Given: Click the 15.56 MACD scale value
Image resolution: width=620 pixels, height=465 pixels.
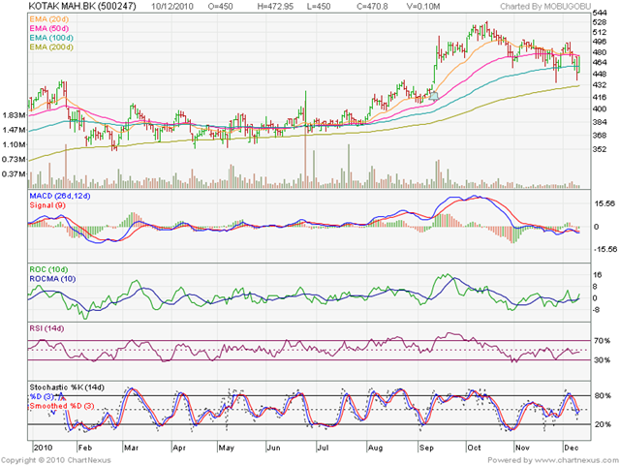Looking at the screenshot, I should point(604,203).
